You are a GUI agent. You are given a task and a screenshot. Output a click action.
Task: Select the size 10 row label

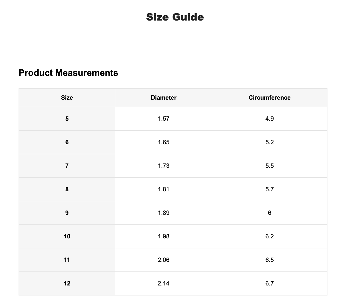pyautogui.click(x=67, y=236)
